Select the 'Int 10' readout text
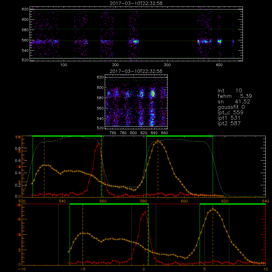This screenshot has width=272, height=272. click(230, 91)
